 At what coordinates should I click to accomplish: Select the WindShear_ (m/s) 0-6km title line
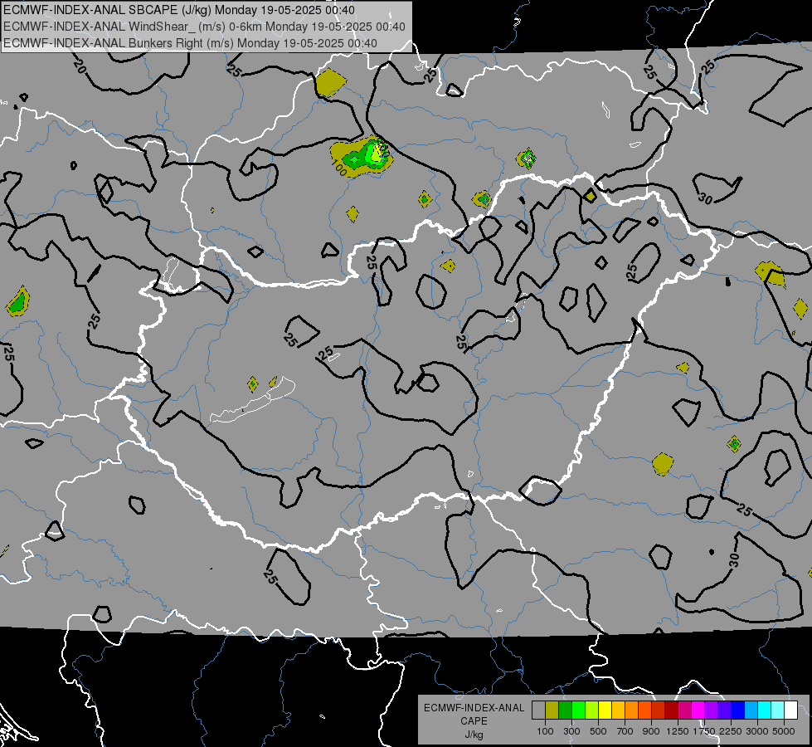pyautogui.click(x=204, y=27)
